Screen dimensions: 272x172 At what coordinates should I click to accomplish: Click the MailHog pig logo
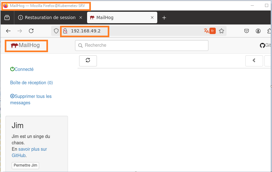[15, 45]
